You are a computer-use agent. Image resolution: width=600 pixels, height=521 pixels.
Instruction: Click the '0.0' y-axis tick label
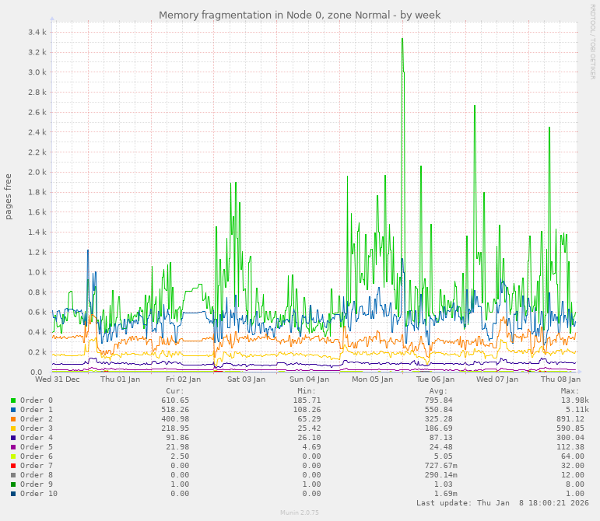(x=36, y=372)
